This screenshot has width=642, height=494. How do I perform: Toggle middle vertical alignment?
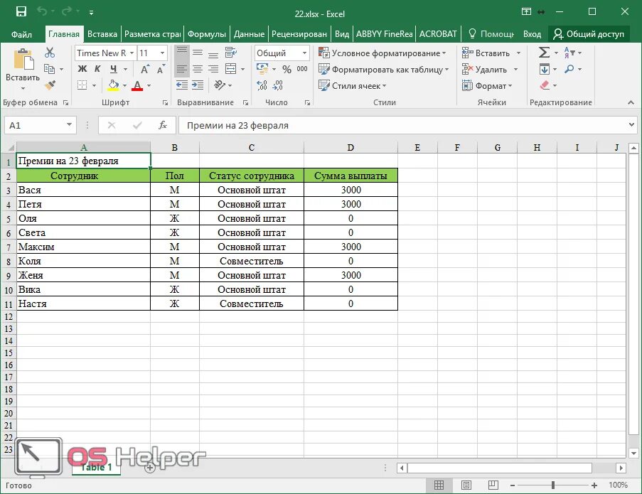pyautogui.click(x=198, y=53)
